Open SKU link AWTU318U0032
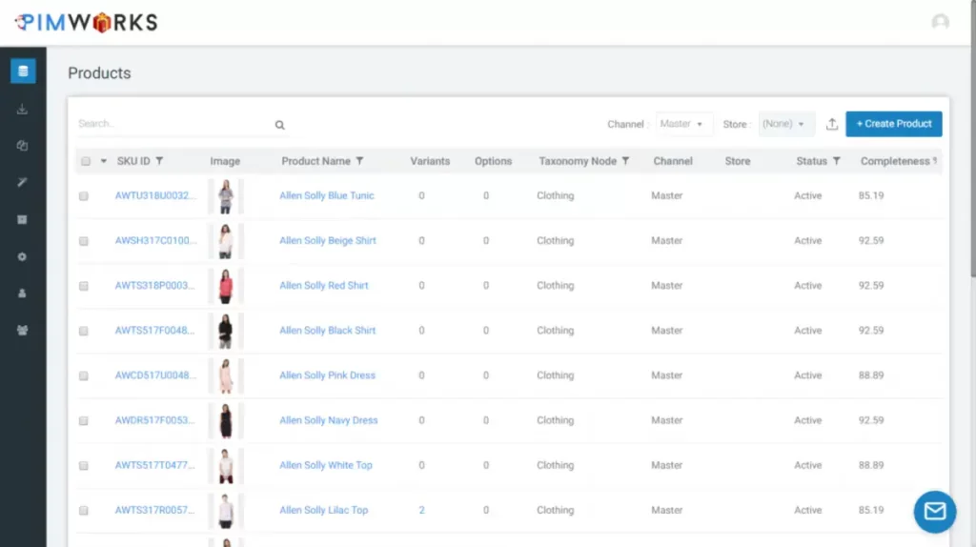 tap(155, 195)
